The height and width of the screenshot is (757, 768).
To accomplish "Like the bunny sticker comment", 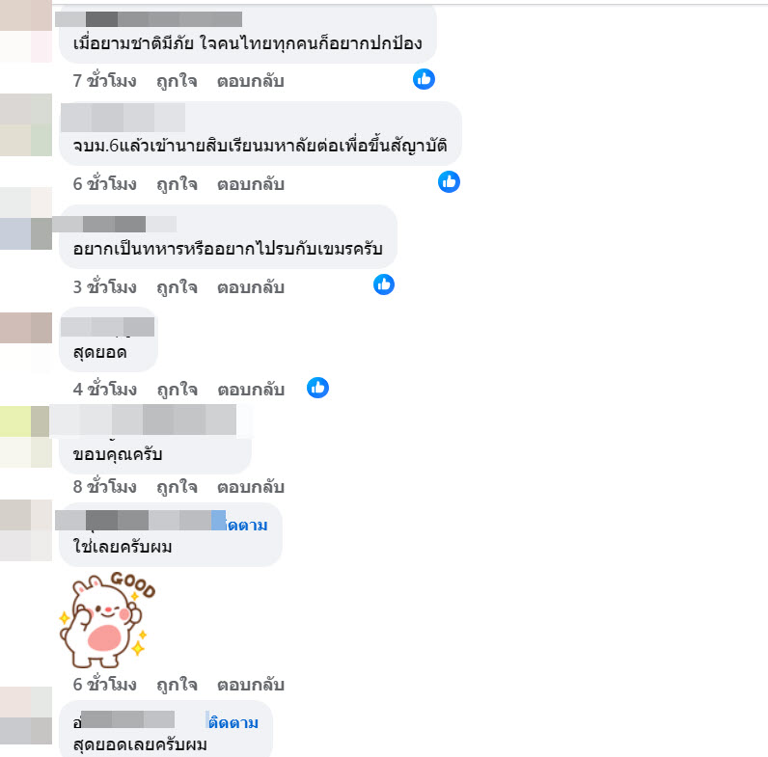I will pos(177,685).
